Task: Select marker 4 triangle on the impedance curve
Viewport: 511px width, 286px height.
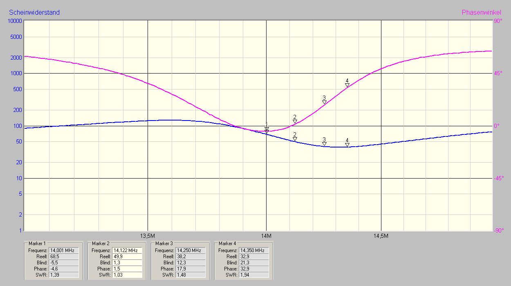Action: [x=347, y=145]
